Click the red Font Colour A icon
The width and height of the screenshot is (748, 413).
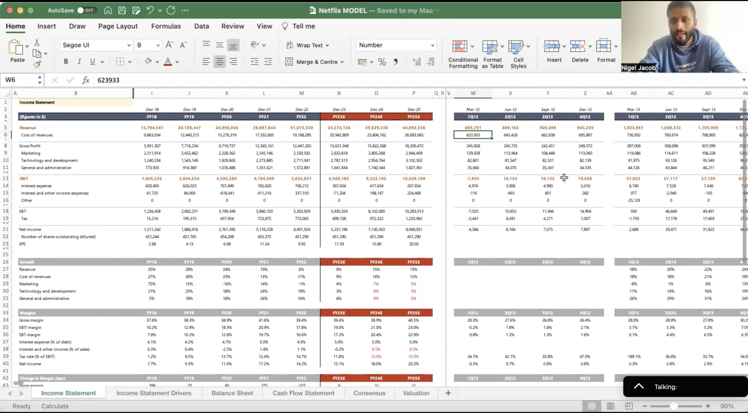(x=168, y=61)
